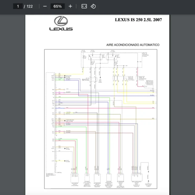Rotate the document with the rotate icon
The image size is (195, 195).
[93, 6]
